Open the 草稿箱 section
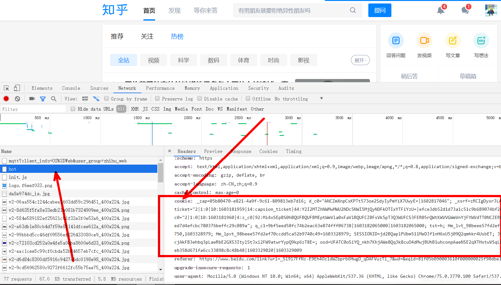The height and width of the screenshot is (285, 501). 468,76
